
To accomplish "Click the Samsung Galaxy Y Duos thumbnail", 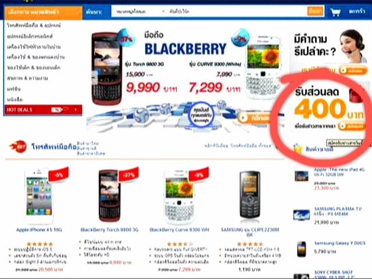I will click(x=301, y=249).
